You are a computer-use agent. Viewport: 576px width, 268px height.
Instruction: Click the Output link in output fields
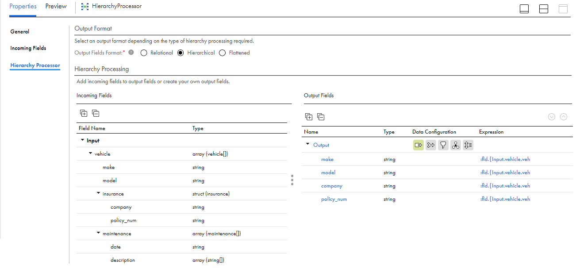(x=321, y=145)
